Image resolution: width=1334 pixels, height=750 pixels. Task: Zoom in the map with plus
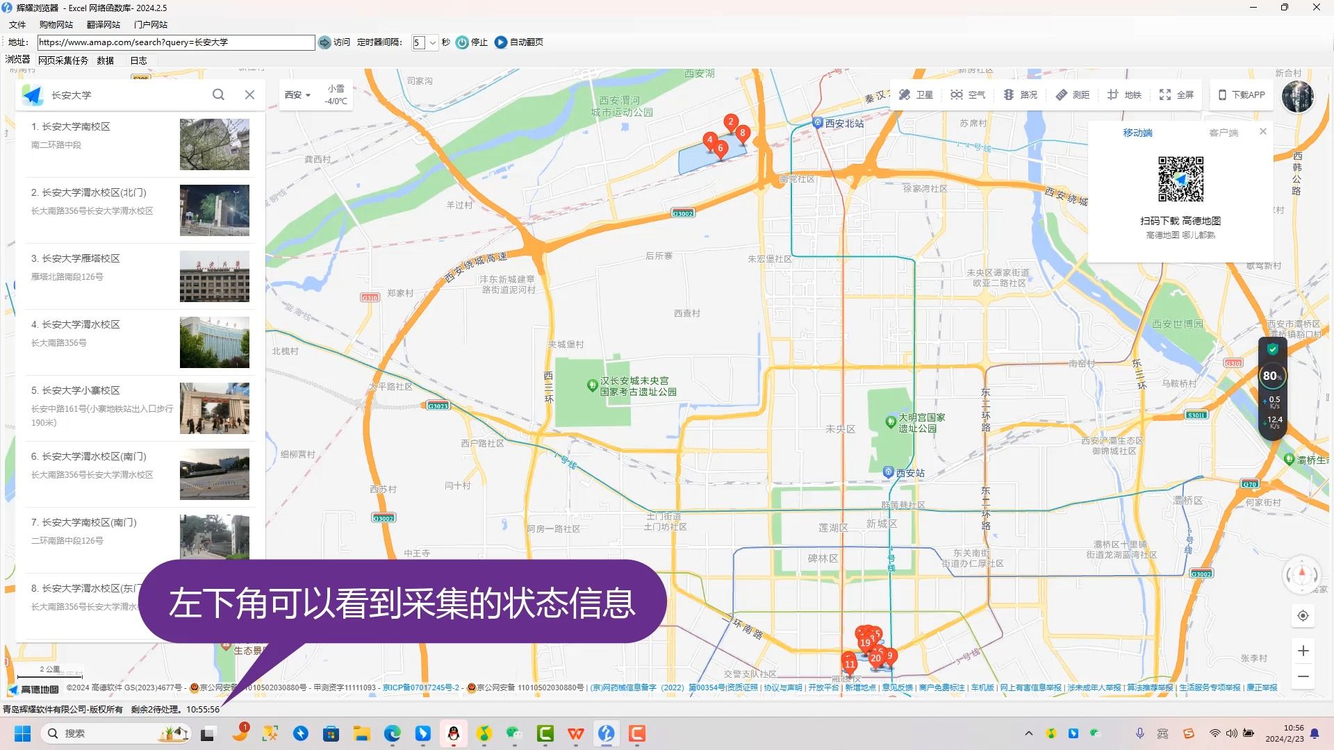[1303, 651]
